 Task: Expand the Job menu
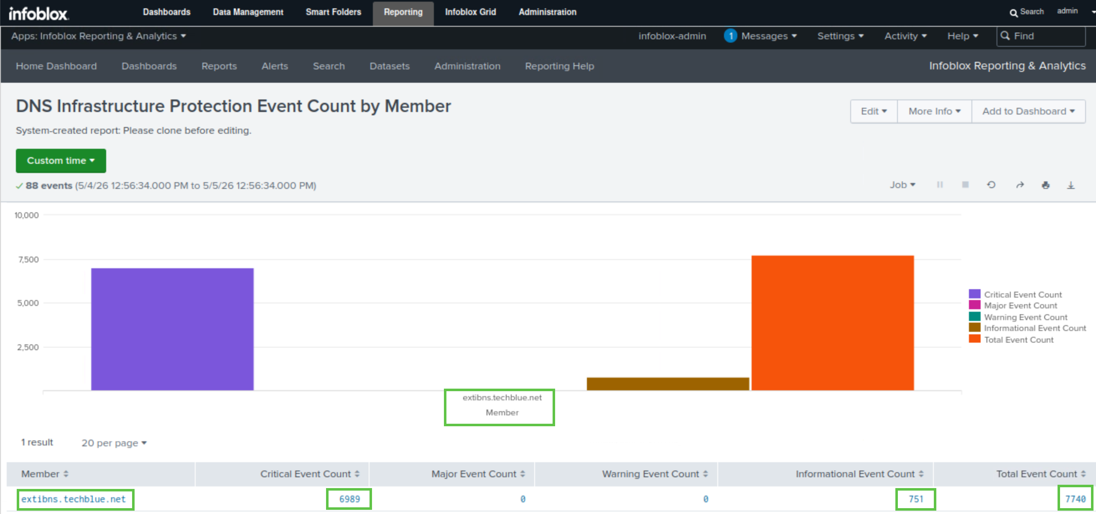click(x=902, y=185)
